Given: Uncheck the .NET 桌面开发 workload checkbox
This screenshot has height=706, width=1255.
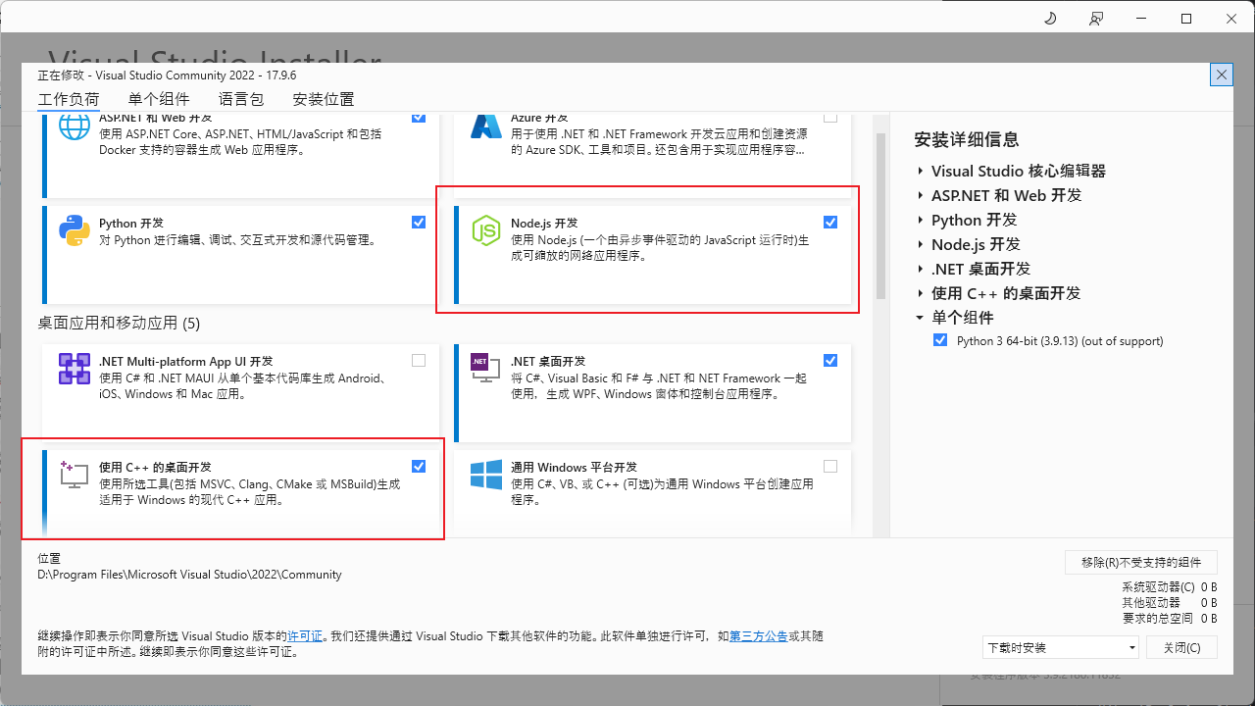Looking at the screenshot, I should coord(830,361).
